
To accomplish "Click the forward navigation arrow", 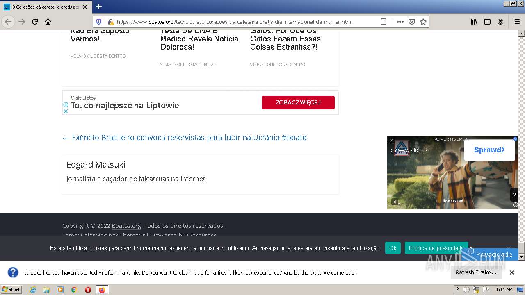I will point(22,22).
